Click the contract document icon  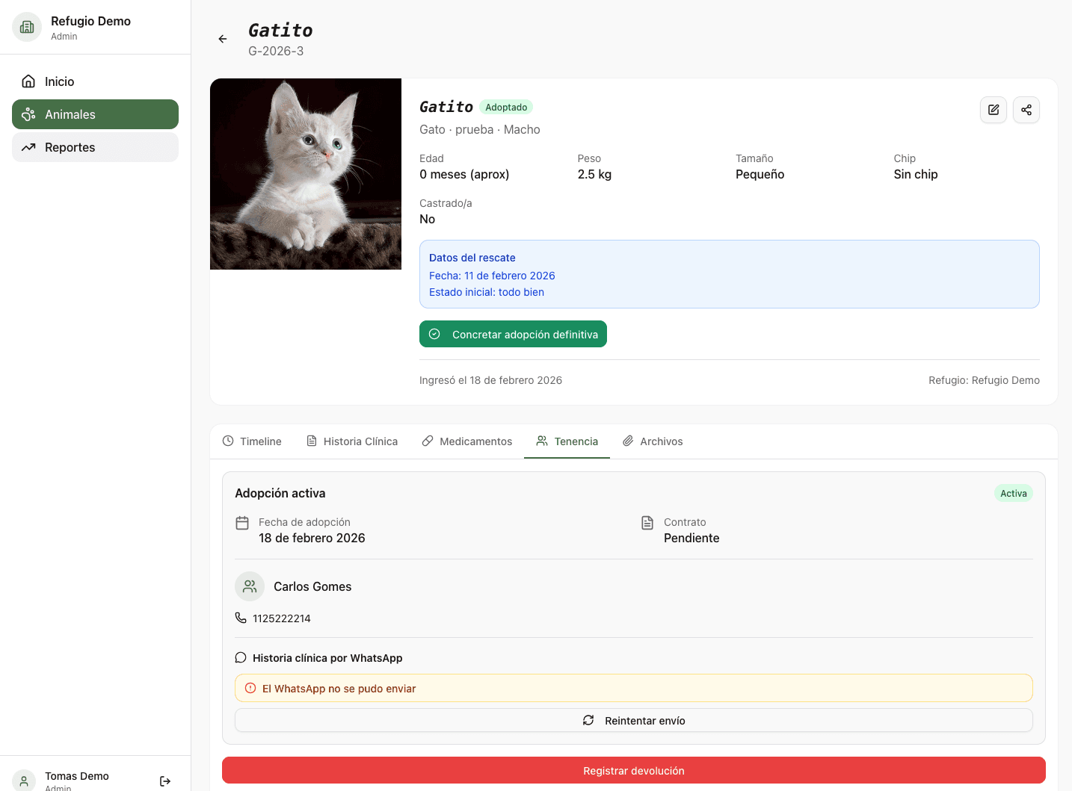pos(646,523)
